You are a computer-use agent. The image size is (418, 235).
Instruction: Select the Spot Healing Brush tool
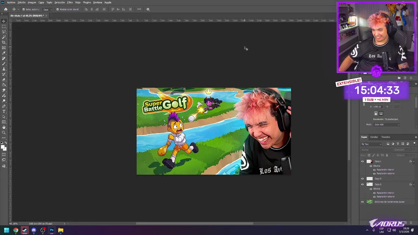(4, 58)
